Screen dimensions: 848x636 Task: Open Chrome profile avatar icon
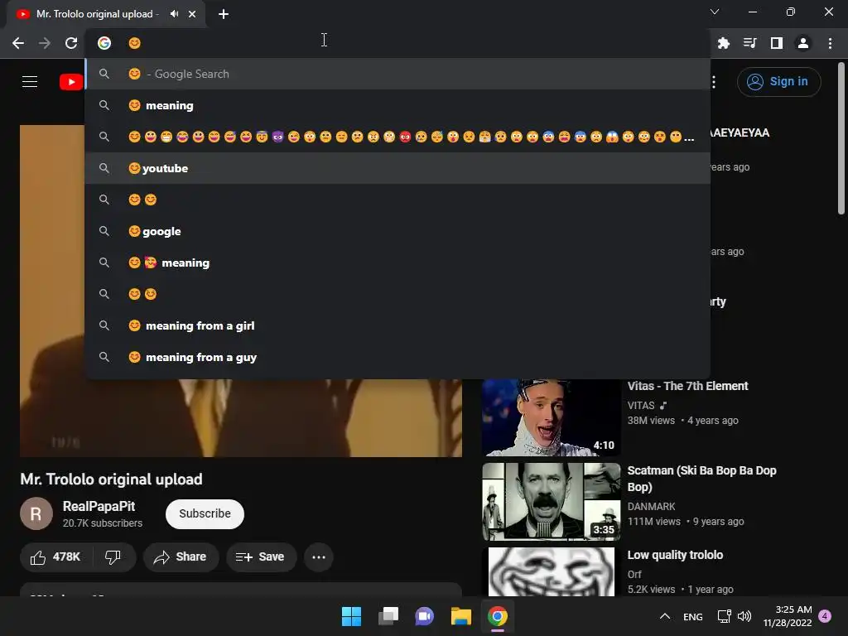pyautogui.click(x=803, y=43)
